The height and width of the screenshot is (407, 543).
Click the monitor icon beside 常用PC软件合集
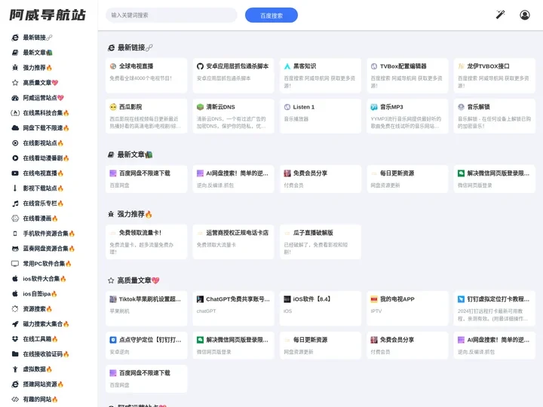point(15,264)
